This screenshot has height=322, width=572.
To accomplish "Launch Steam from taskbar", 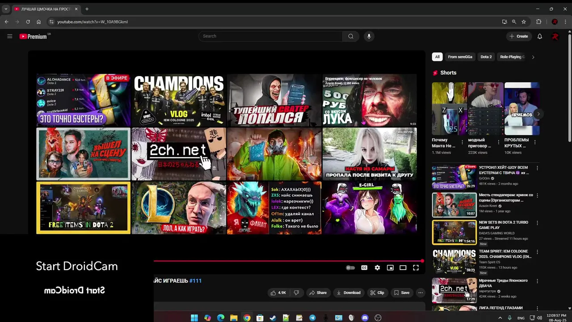I will coord(273,318).
